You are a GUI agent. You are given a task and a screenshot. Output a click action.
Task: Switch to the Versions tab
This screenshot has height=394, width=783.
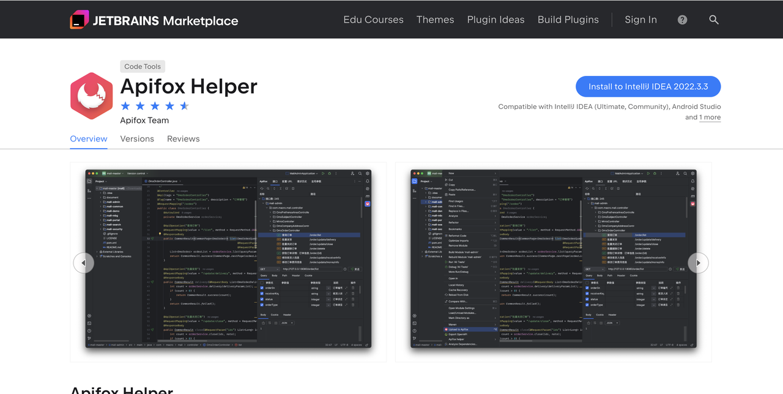tap(137, 139)
